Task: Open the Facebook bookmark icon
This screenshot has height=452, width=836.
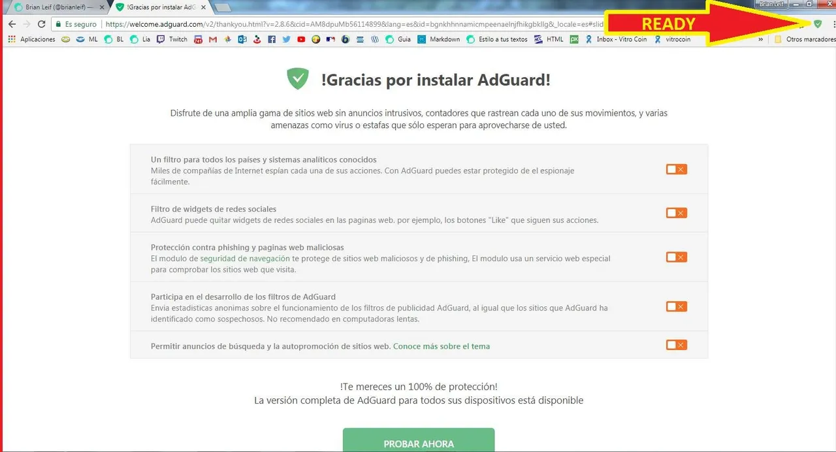Action: (272, 39)
